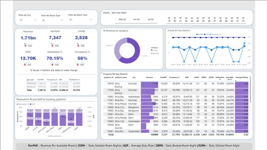The image size is (267, 150).
Task: Click the ADR legend marker in Trends chart
Action: (205, 34)
